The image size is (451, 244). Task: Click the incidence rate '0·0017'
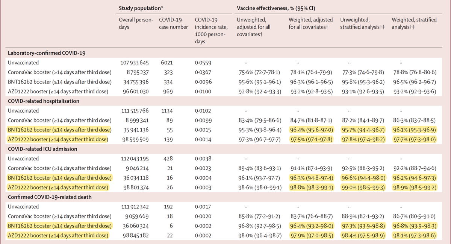coord(203,206)
